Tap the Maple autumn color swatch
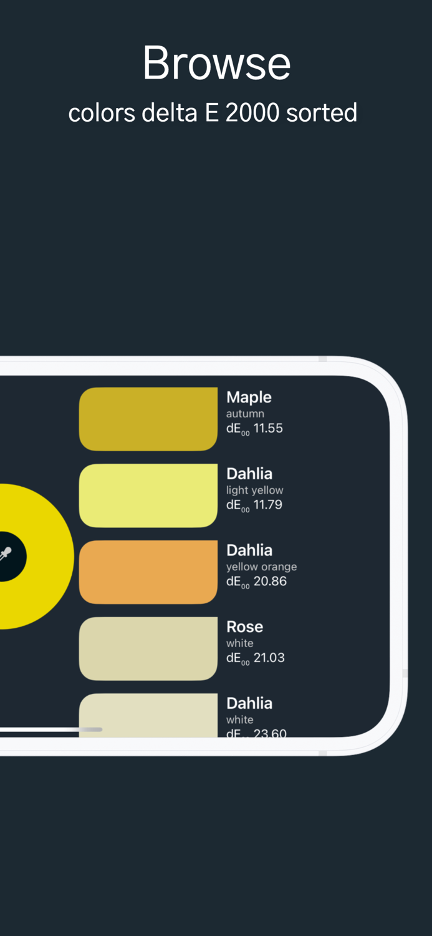This screenshot has height=936, width=432. 147,419
